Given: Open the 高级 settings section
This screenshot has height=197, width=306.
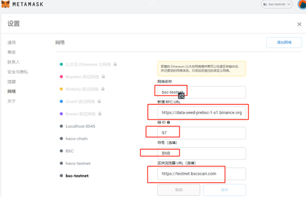Looking at the screenshot, I should tap(12, 52).
